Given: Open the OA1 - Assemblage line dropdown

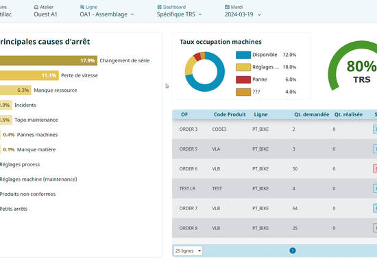Looking at the screenshot, I should [x=107, y=14].
